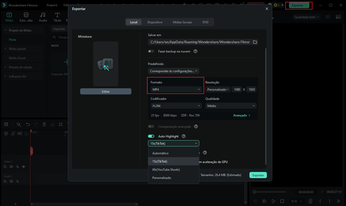This screenshot has width=346, height=206.
Task: Select the Automático highlight option
Action: pos(174,153)
